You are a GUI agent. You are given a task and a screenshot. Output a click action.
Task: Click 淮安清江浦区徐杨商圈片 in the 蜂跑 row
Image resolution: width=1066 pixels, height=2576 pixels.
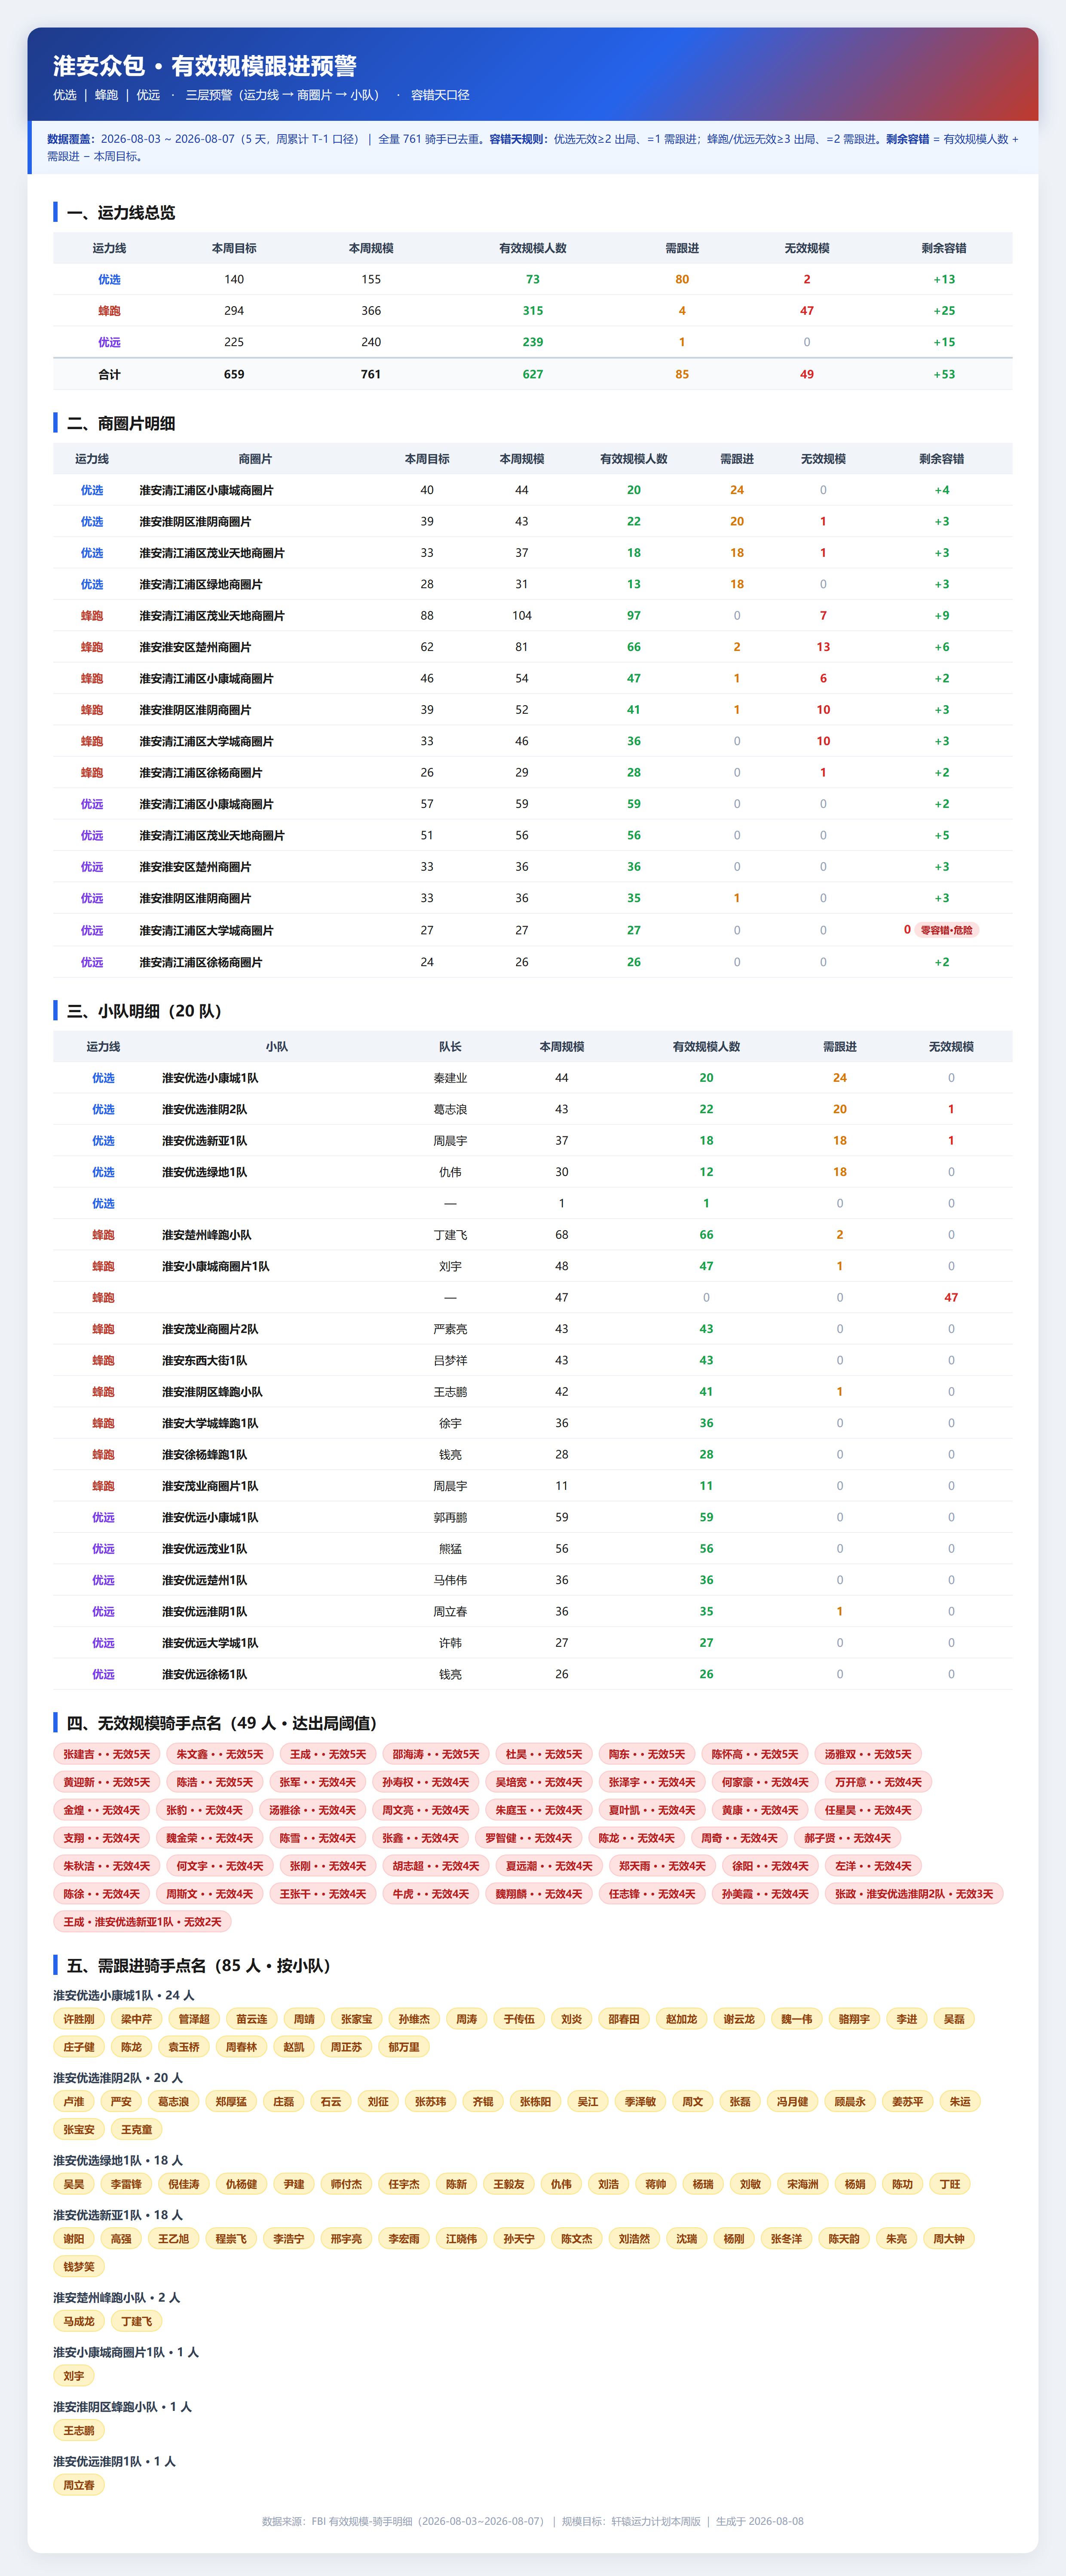[201, 773]
